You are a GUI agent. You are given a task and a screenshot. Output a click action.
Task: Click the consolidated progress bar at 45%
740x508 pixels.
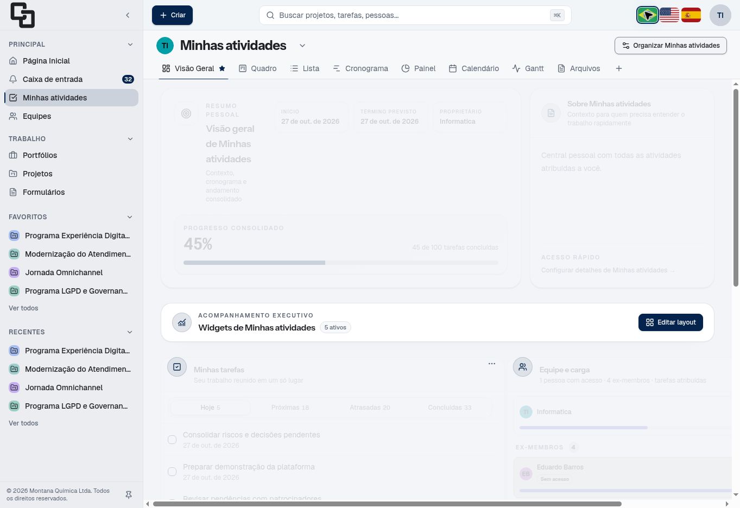click(x=340, y=263)
